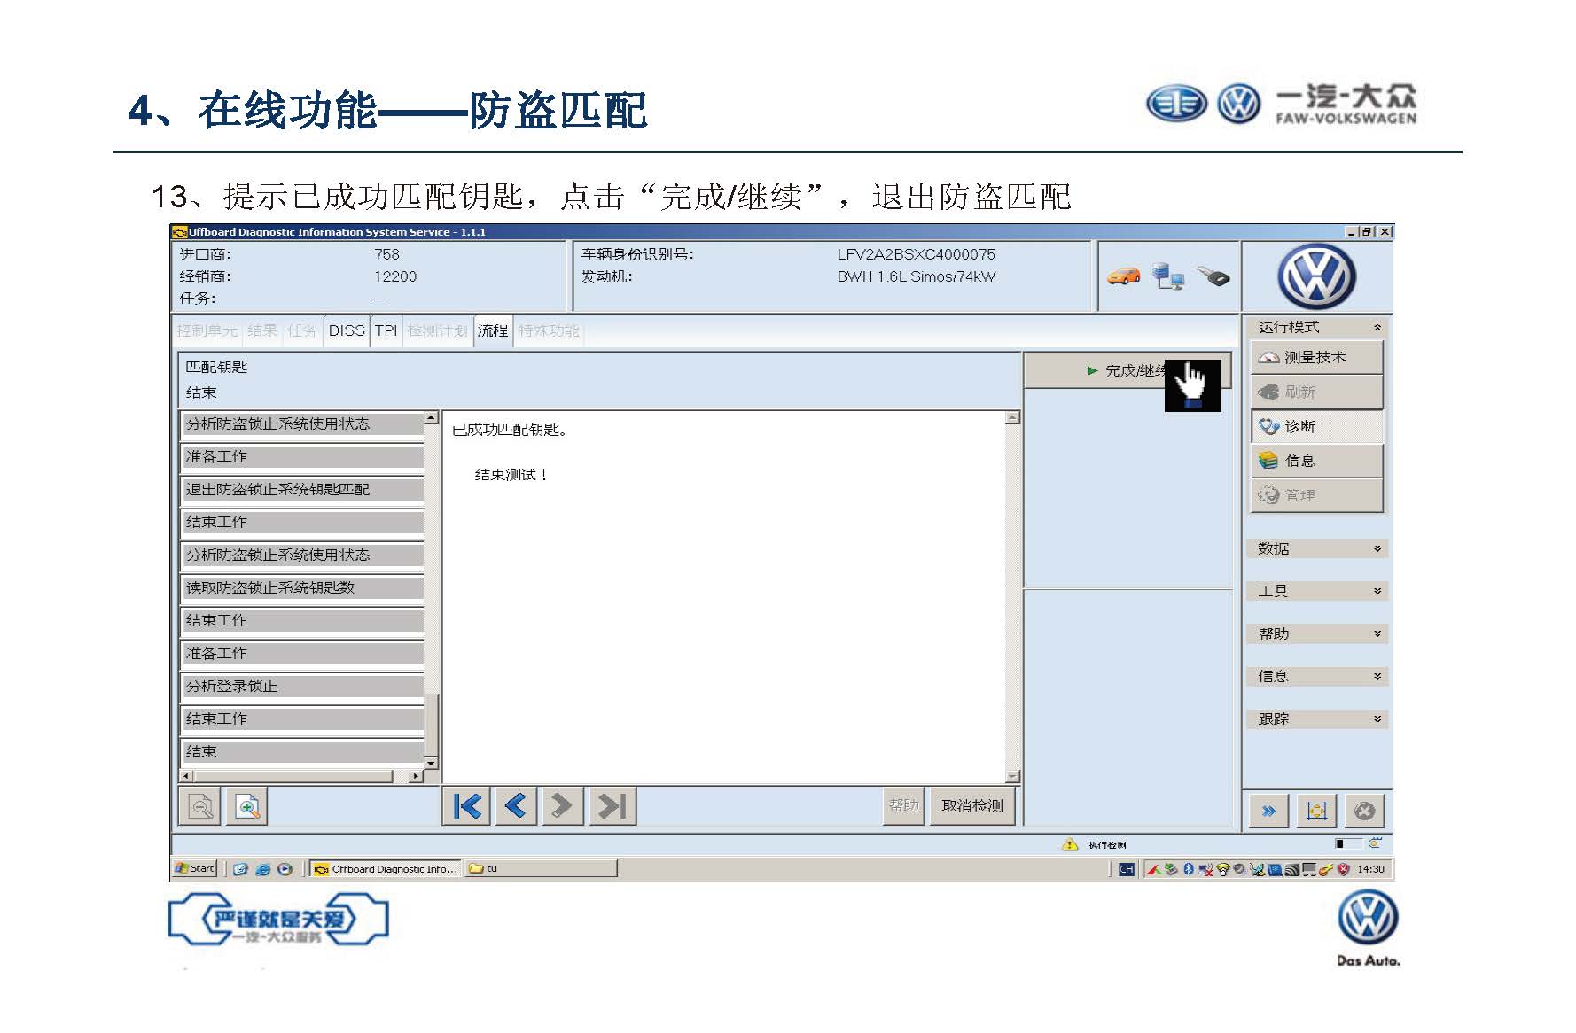Click step list horizontal scroll left arrow

pyautogui.click(x=186, y=776)
